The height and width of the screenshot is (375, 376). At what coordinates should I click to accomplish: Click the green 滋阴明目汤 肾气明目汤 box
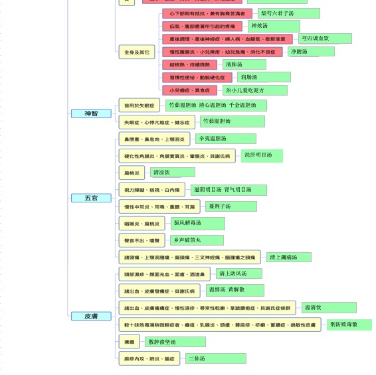229,190
